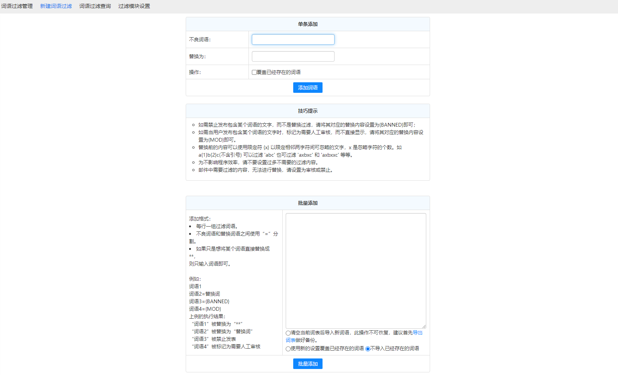Click the 操作 row label
Viewport: 618px width, 375px height.
click(x=195, y=72)
